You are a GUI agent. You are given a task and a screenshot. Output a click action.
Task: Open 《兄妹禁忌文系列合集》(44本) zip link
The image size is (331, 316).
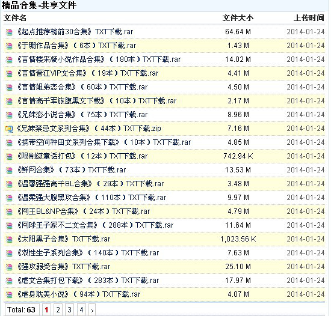tap(89, 129)
